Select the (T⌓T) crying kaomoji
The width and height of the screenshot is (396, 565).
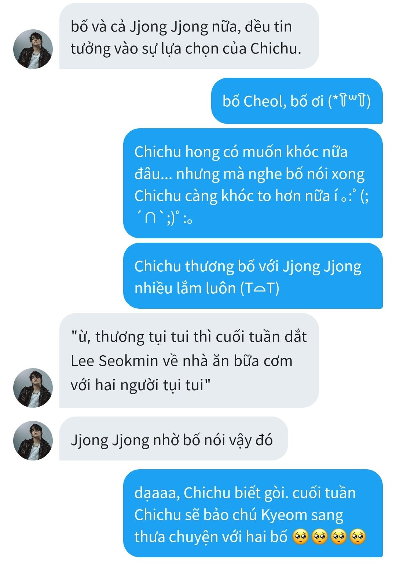[x=260, y=289]
